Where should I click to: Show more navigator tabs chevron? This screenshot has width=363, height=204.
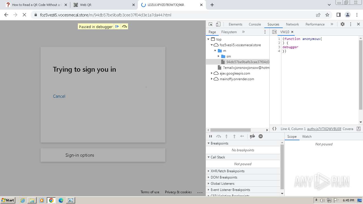point(243,32)
